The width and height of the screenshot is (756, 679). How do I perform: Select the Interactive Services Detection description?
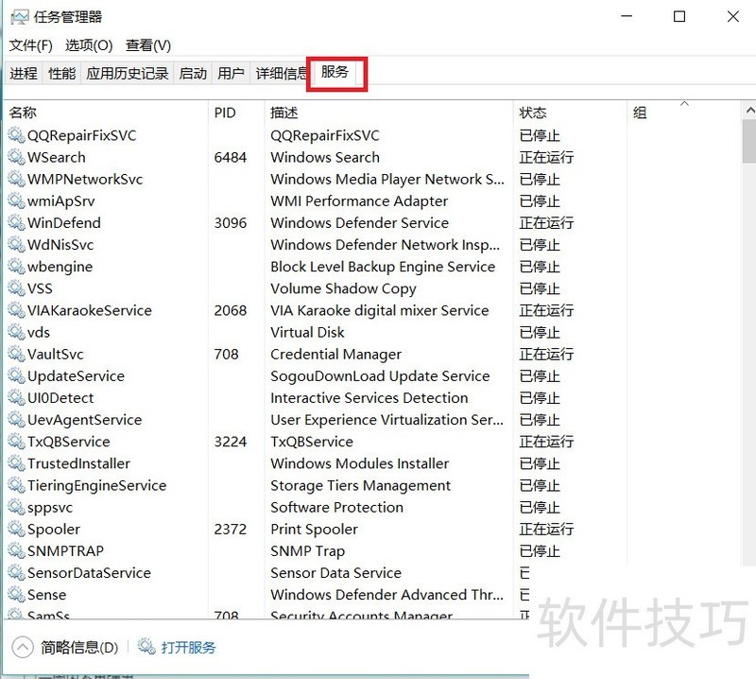[x=369, y=398]
